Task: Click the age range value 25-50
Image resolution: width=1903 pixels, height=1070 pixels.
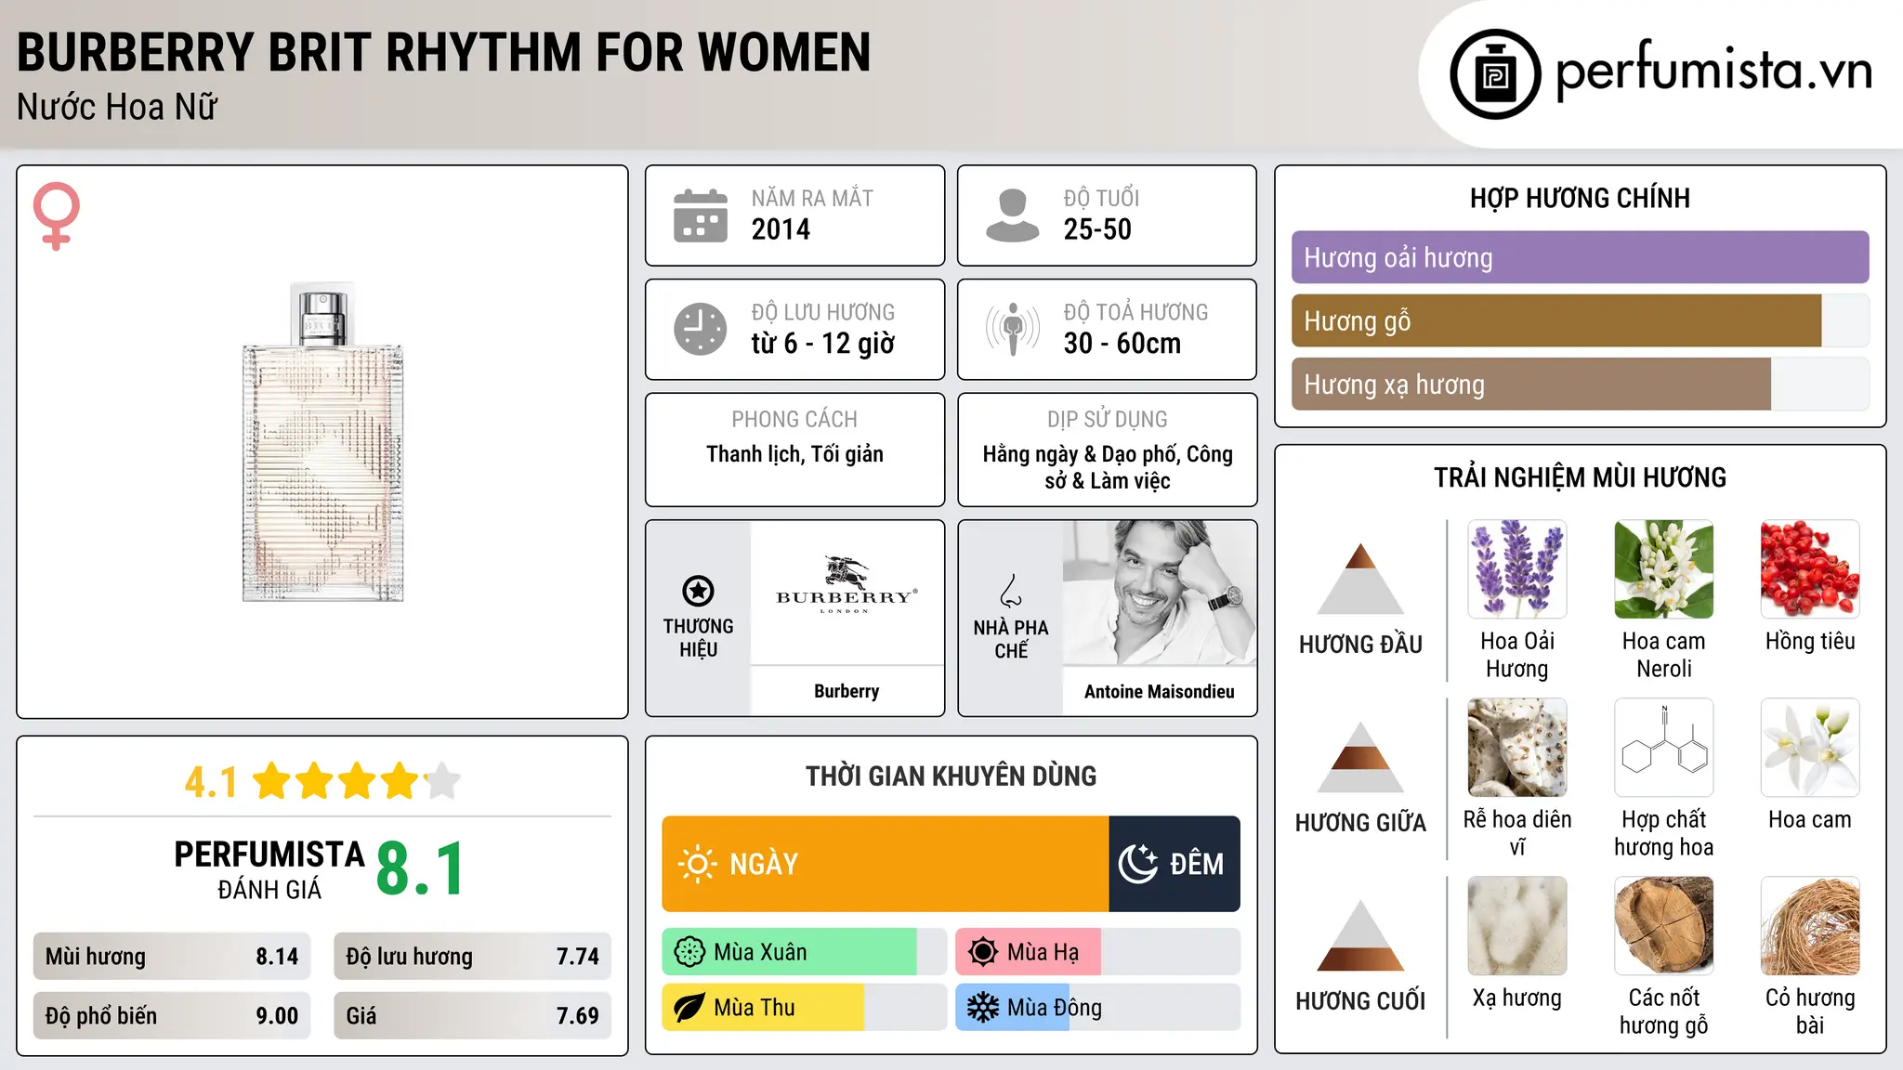Action: pyautogui.click(x=1097, y=229)
